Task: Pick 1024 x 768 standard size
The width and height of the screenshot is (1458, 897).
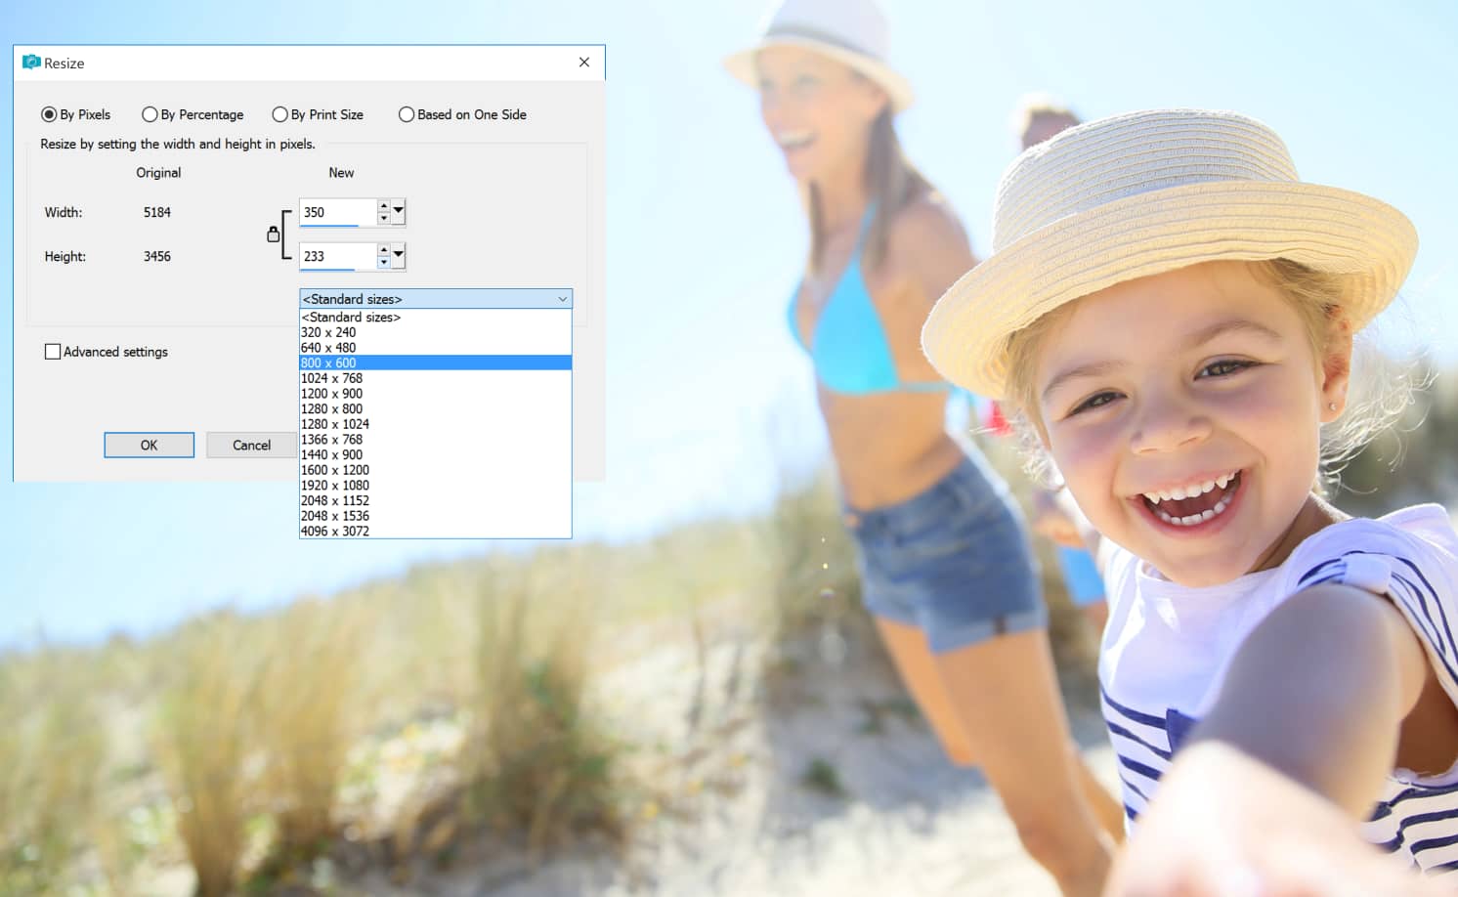Action: [435, 378]
